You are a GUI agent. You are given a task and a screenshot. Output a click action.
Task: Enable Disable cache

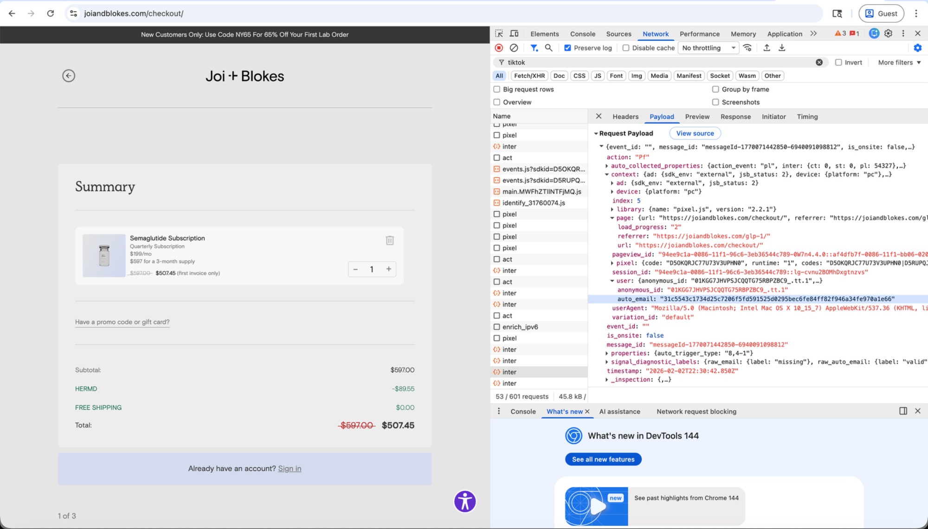[626, 47]
